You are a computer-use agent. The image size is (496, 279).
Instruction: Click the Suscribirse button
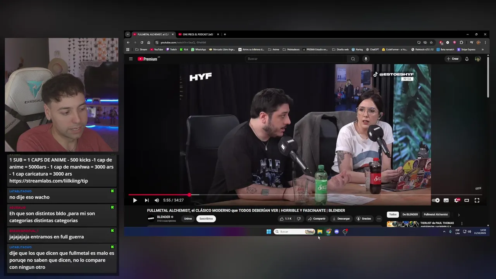[x=206, y=219]
